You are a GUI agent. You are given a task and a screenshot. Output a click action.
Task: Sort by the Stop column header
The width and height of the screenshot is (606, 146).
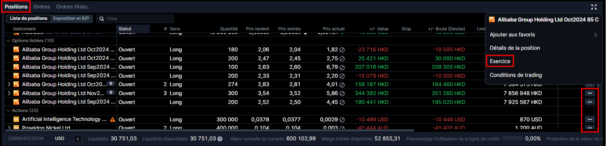pos(406,29)
